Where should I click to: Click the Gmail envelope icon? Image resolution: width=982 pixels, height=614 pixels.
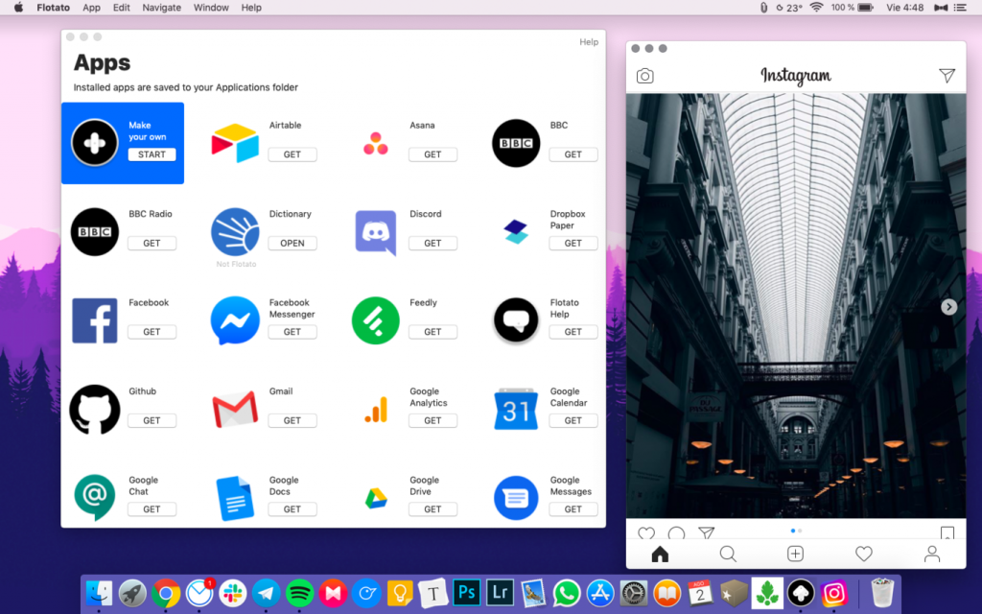(235, 410)
